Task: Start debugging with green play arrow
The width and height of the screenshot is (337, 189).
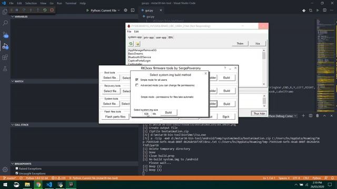Action: click(x=87, y=10)
